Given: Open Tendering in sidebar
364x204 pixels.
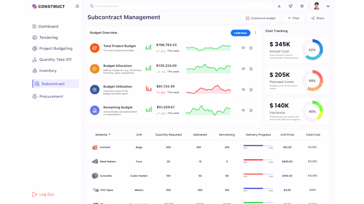Looking at the screenshot, I should tap(45, 38).
